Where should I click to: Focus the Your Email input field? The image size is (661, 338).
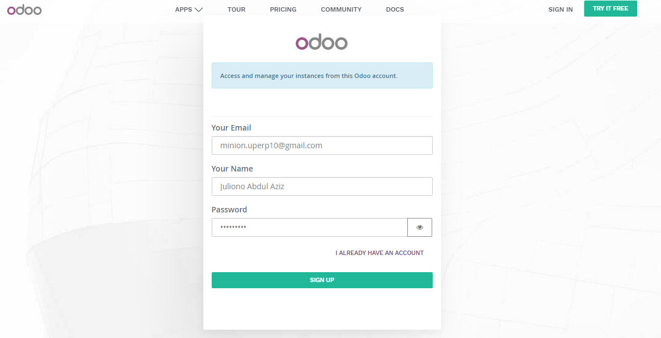pos(322,145)
